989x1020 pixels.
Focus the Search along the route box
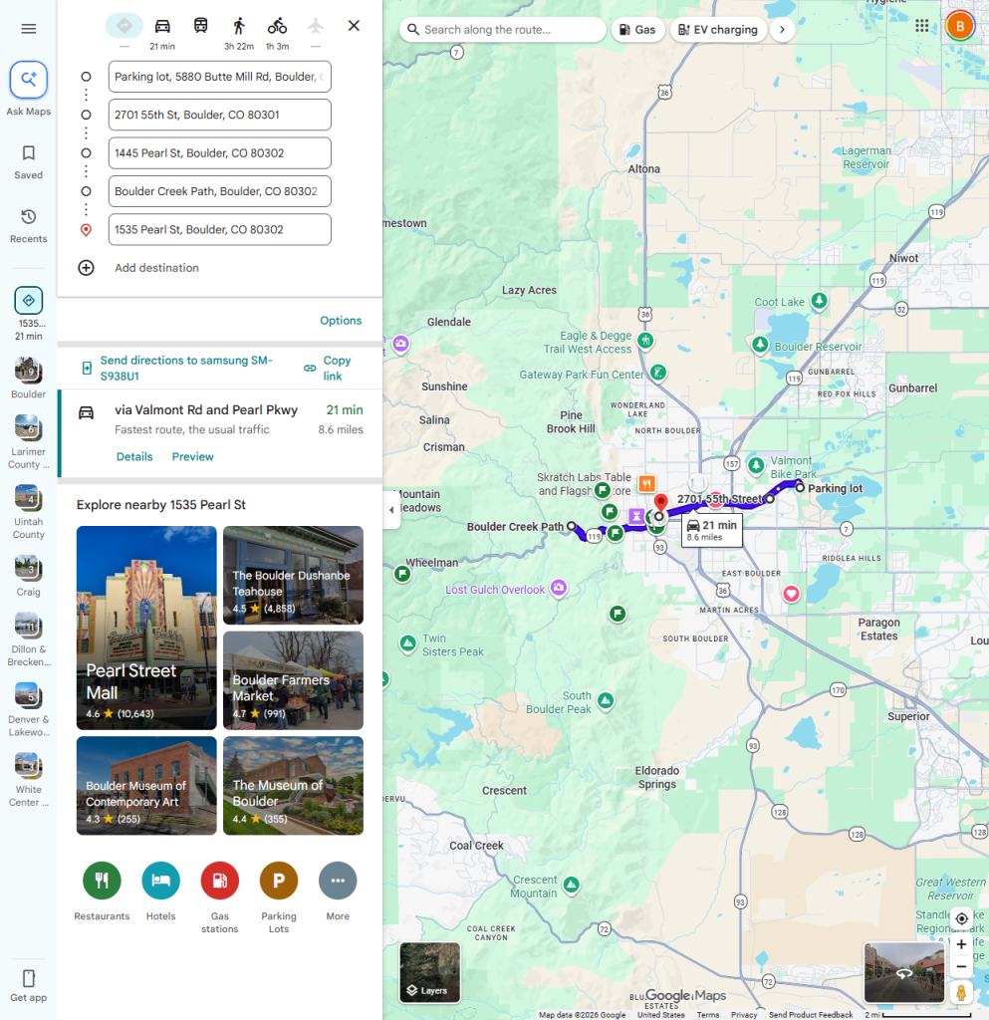[x=503, y=29]
